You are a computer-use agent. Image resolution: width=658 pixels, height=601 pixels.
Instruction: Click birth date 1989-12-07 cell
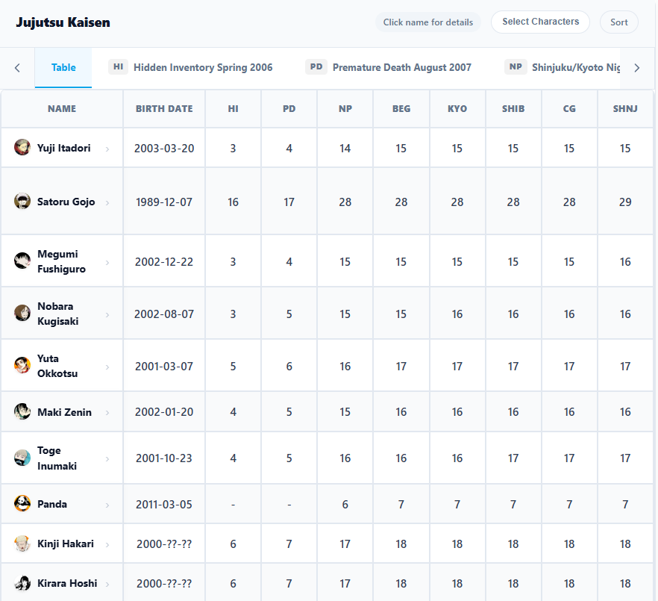(164, 202)
